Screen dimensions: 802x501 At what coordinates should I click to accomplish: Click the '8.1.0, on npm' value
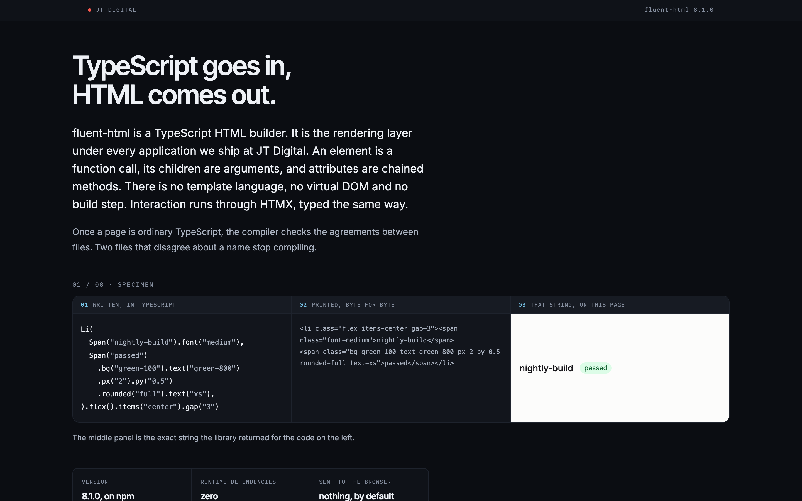(x=108, y=496)
